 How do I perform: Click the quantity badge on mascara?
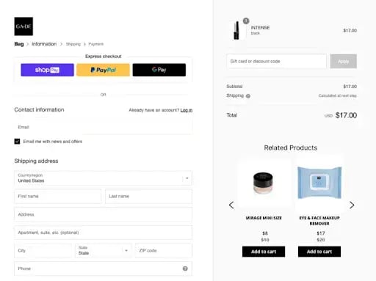coord(246,21)
